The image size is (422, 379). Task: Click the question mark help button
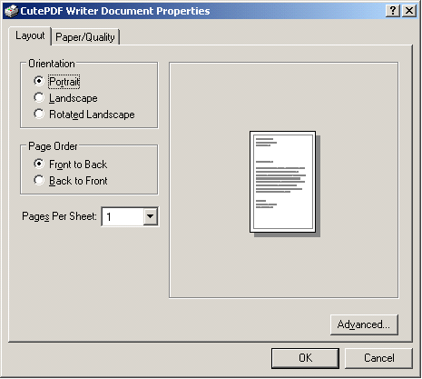pos(393,11)
